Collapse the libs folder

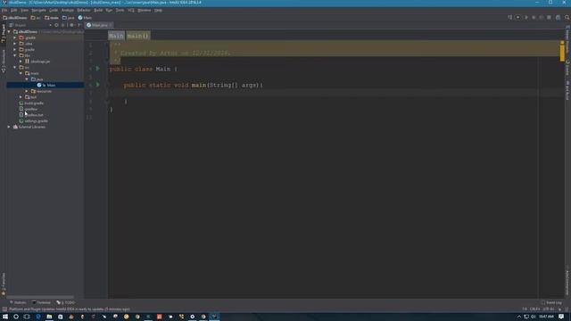(15, 55)
